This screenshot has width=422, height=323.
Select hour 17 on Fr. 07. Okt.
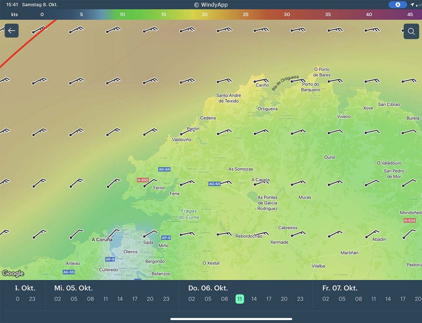pyautogui.click(x=403, y=299)
